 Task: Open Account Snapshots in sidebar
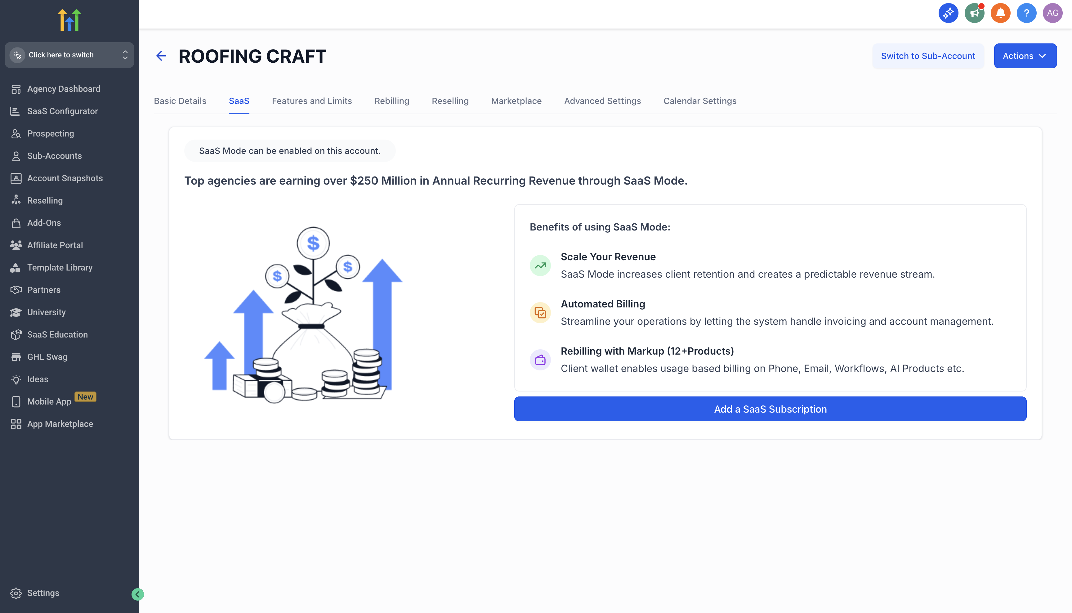[65, 178]
